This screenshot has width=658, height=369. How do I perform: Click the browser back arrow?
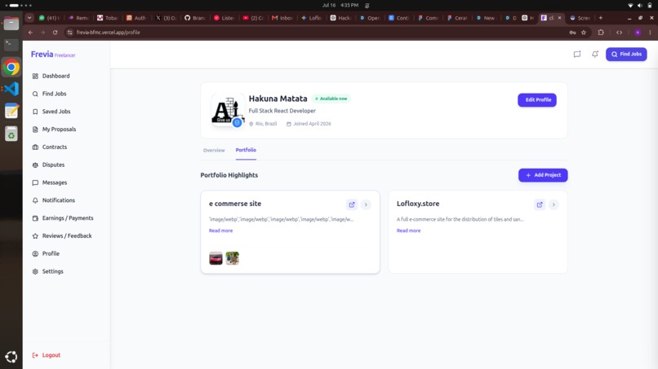[x=31, y=33]
